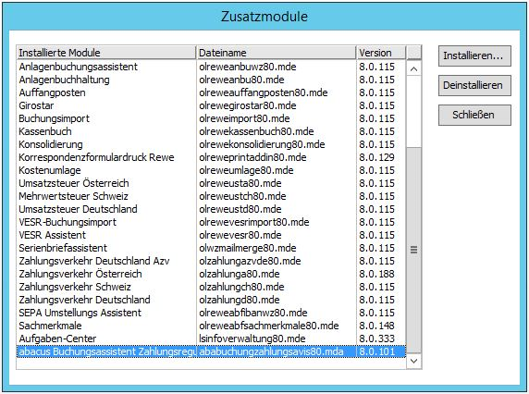Sort by the Installierte Module column header
The height and width of the screenshot is (394, 529).
coord(106,53)
